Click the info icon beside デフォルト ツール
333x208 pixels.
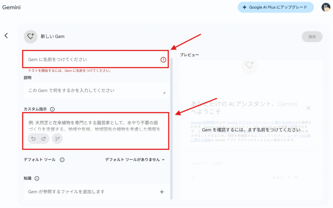point(62,159)
